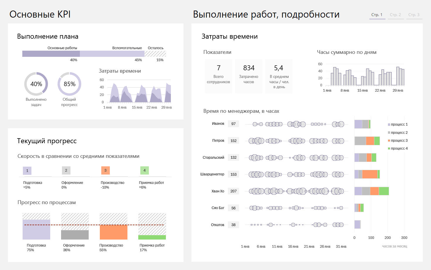The image size is (431, 270).
Task: Click the Петров hours value 152
Action: click(x=233, y=141)
